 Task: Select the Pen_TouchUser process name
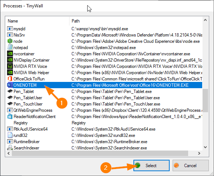point(28,104)
